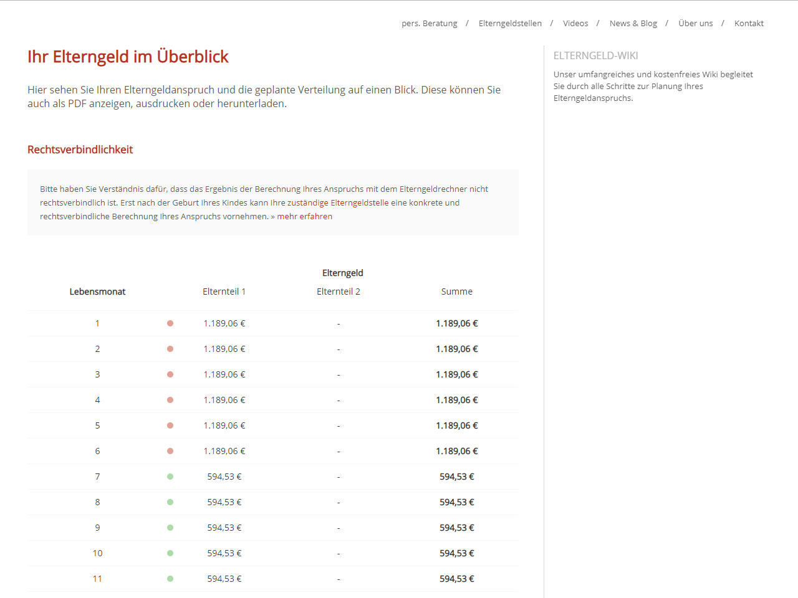The width and height of the screenshot is (798, 598).
Task: Click Elternteil 1 amount 594,53 € in month 7
Action: click(x=224, y=477)
